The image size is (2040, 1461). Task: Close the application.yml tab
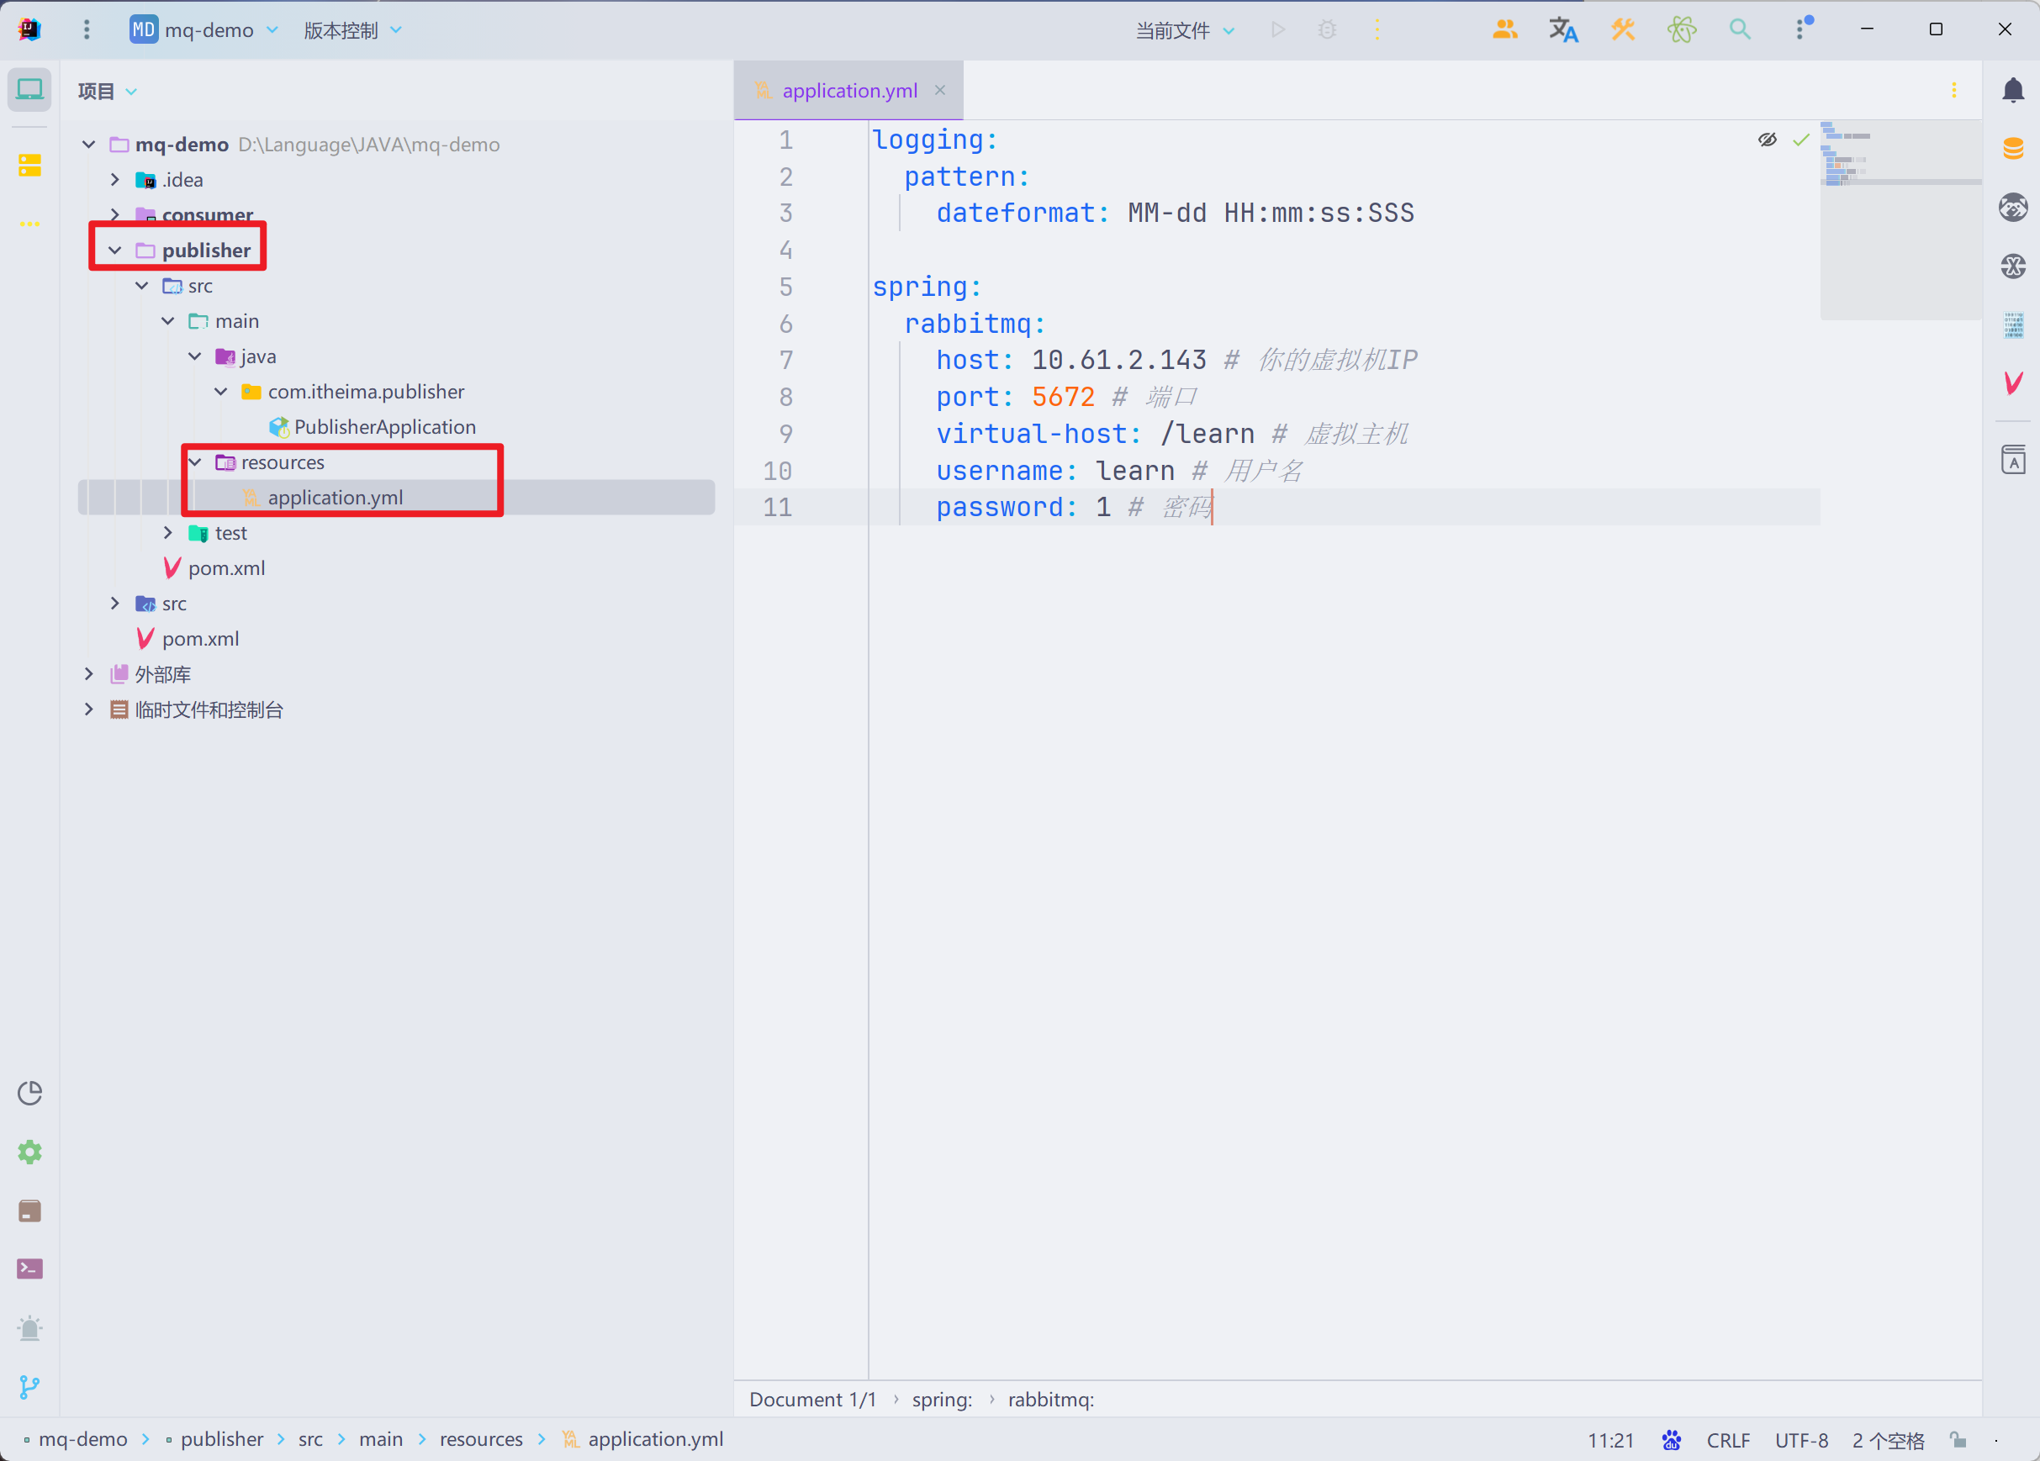tap(939, 90)
